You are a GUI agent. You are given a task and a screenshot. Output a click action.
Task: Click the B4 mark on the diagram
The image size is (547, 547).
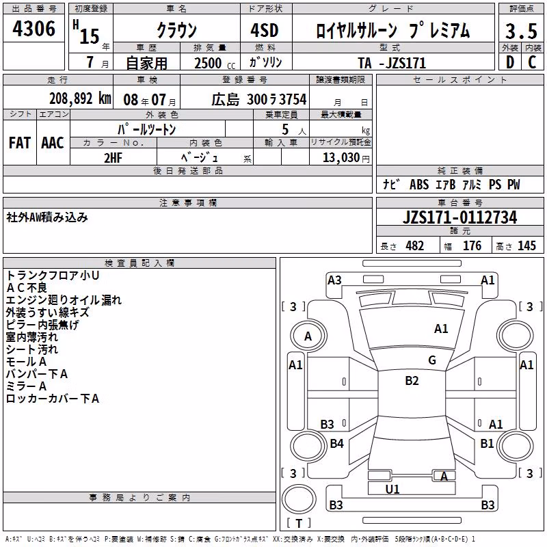pyautogui.click(x=337, y=443)
